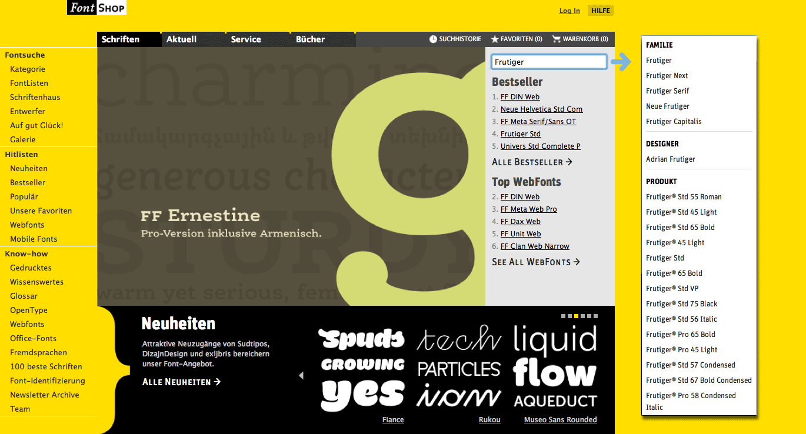Screen dimensions: 806x434
Task: Open FF Unit Web webfont
Action: (x=521, y=234)
